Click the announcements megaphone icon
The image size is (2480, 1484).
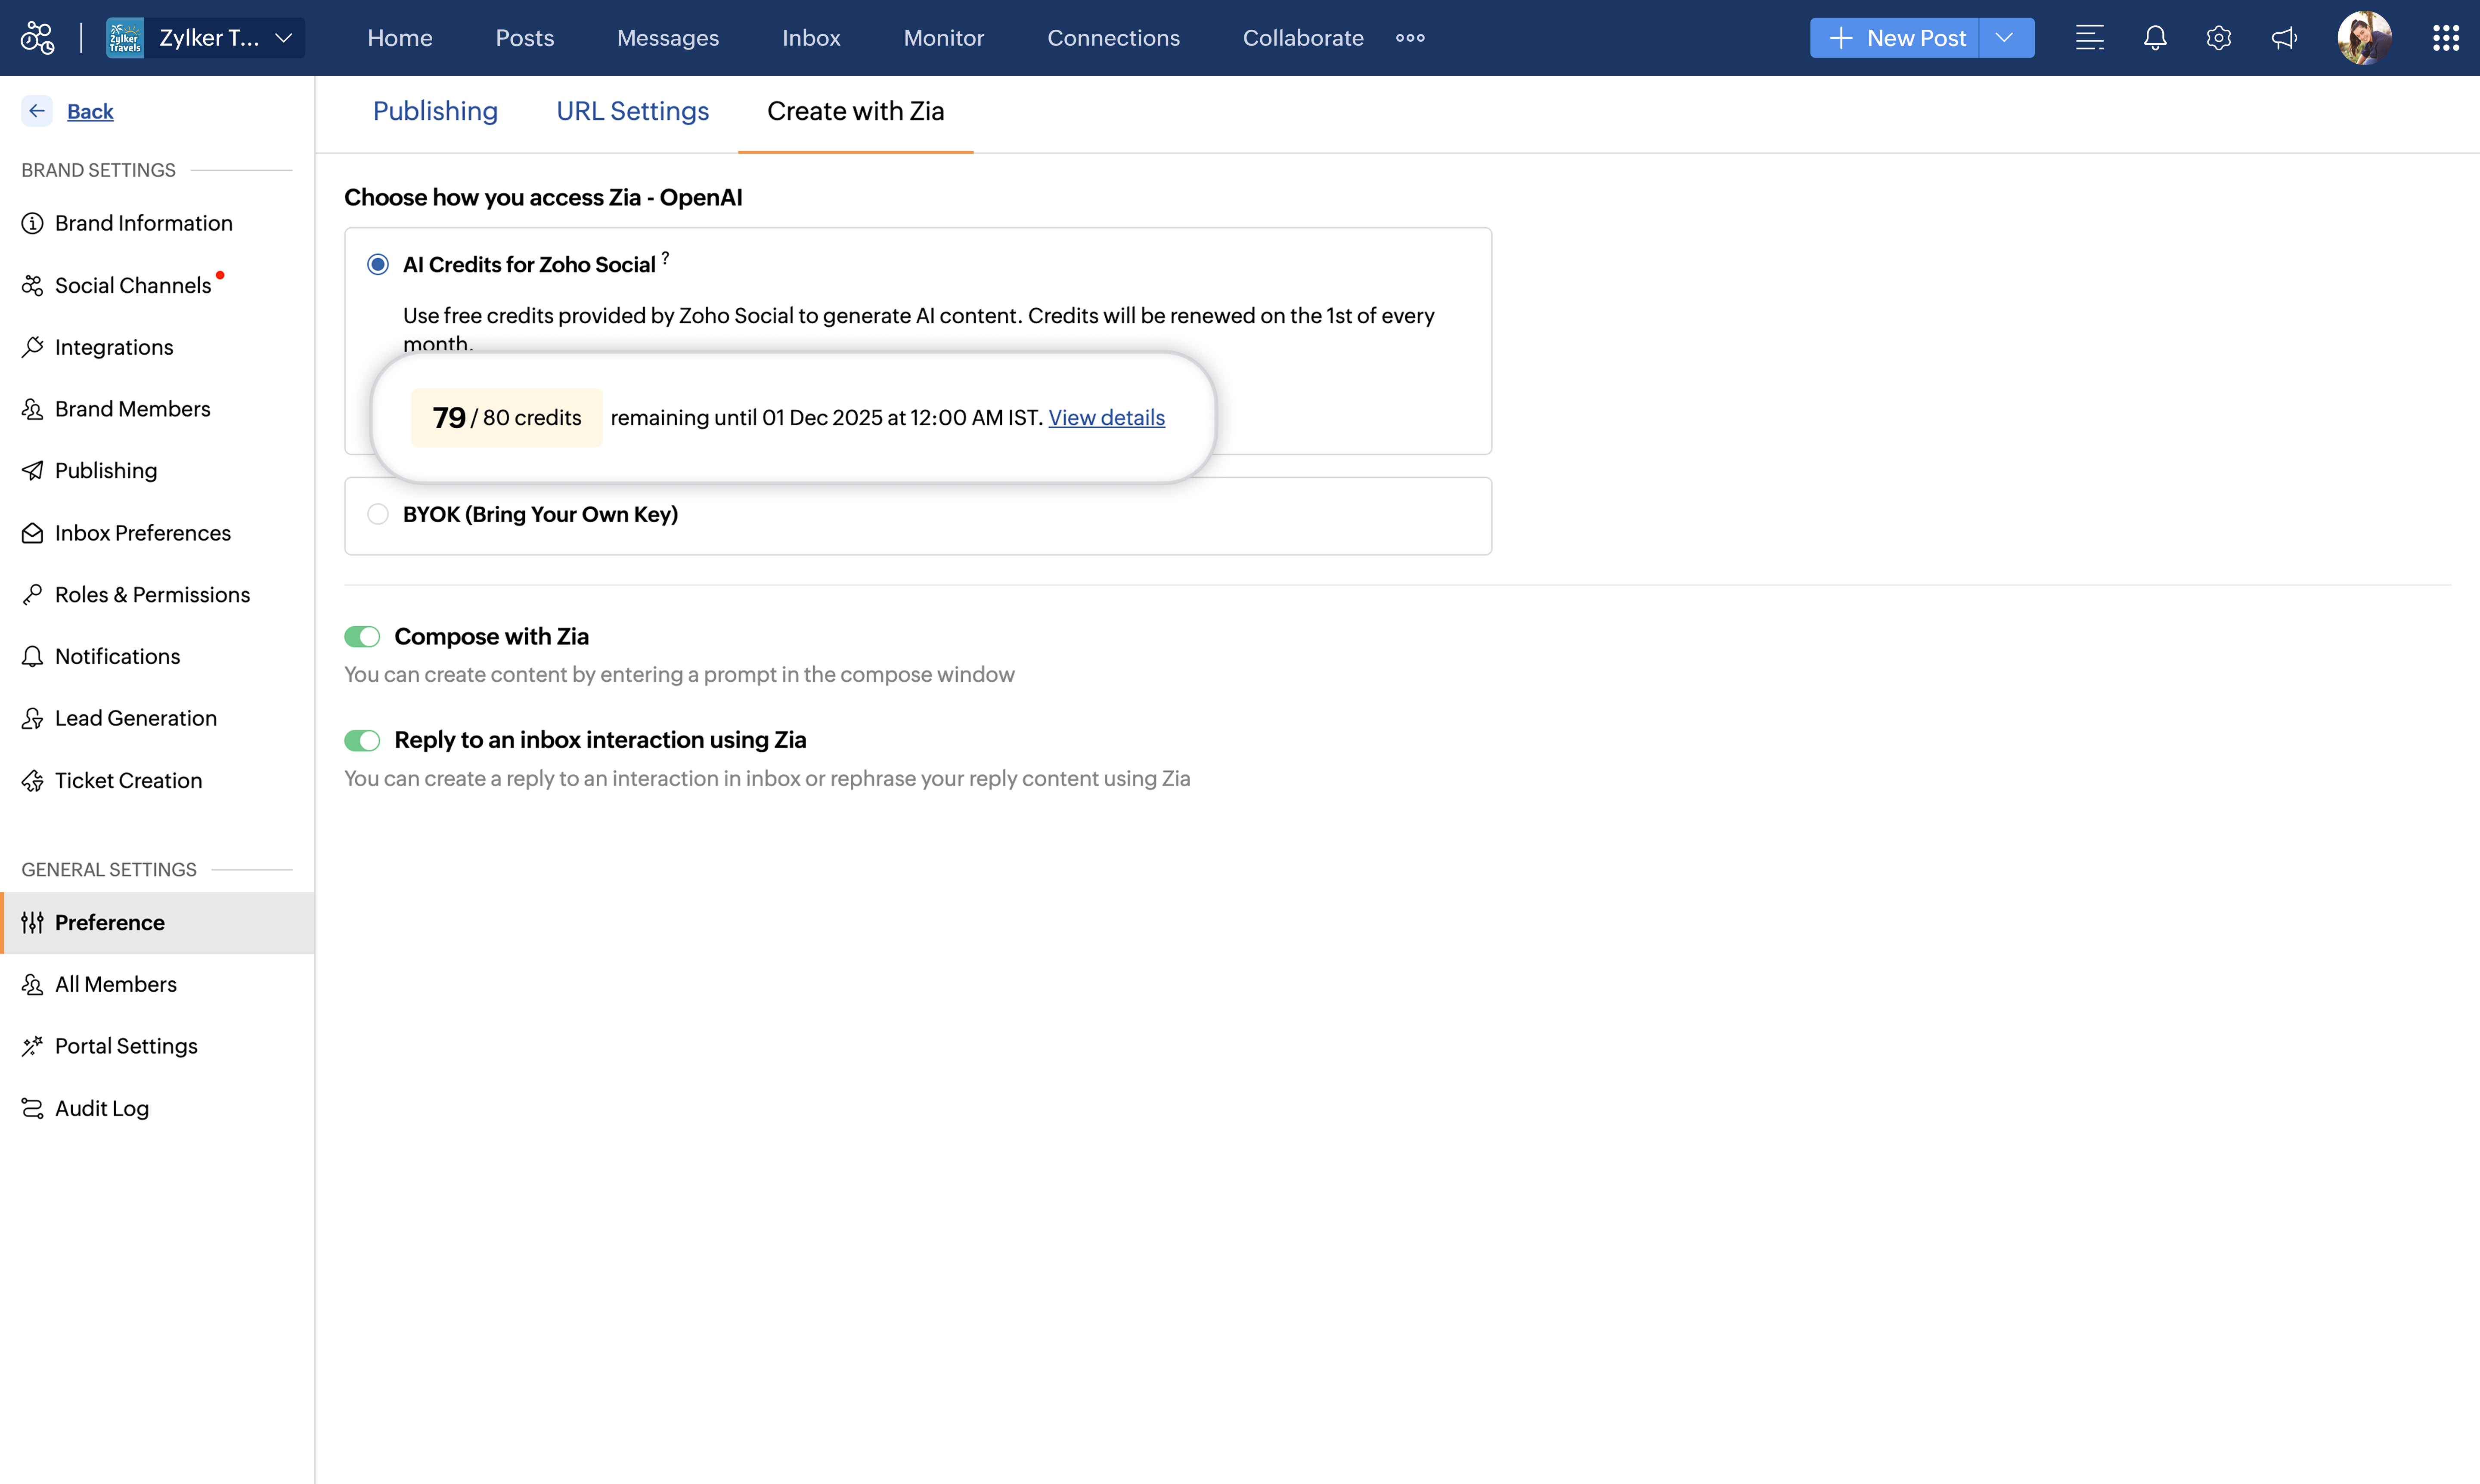(2284, 38)
